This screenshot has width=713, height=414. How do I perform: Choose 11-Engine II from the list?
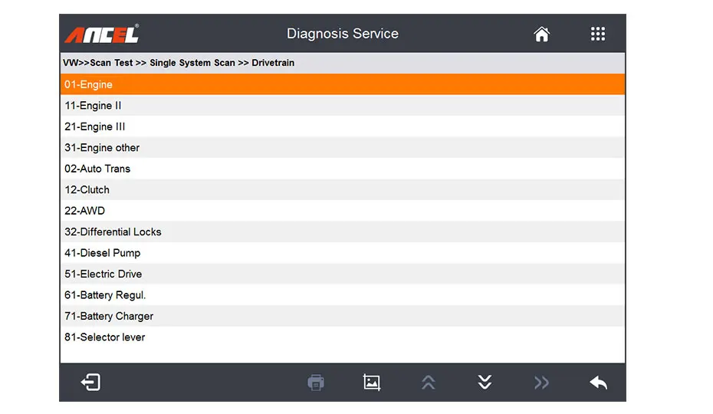[x=342, y=106]
